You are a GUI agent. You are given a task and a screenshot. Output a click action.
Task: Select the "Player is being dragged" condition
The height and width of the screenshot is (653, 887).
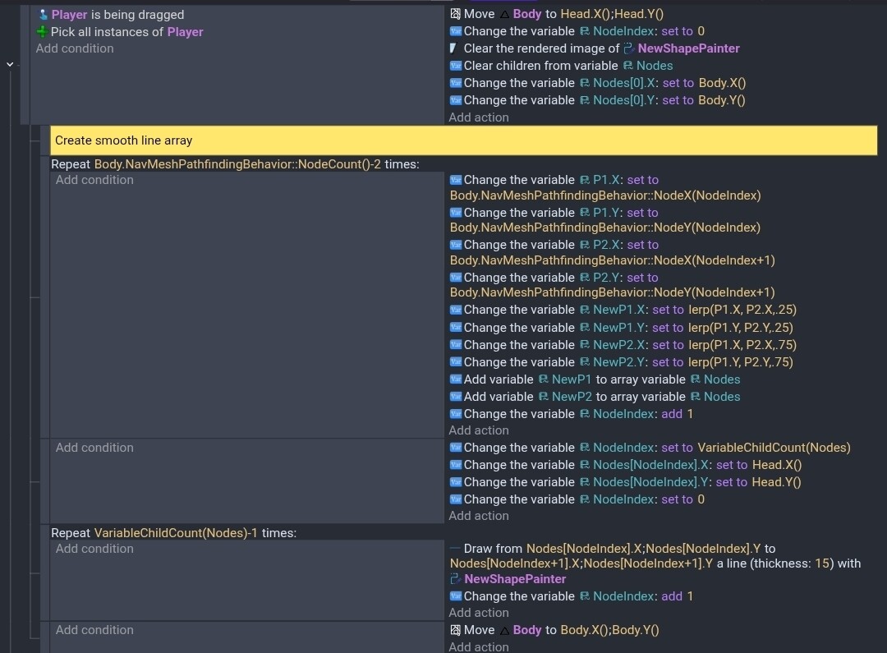117,15
